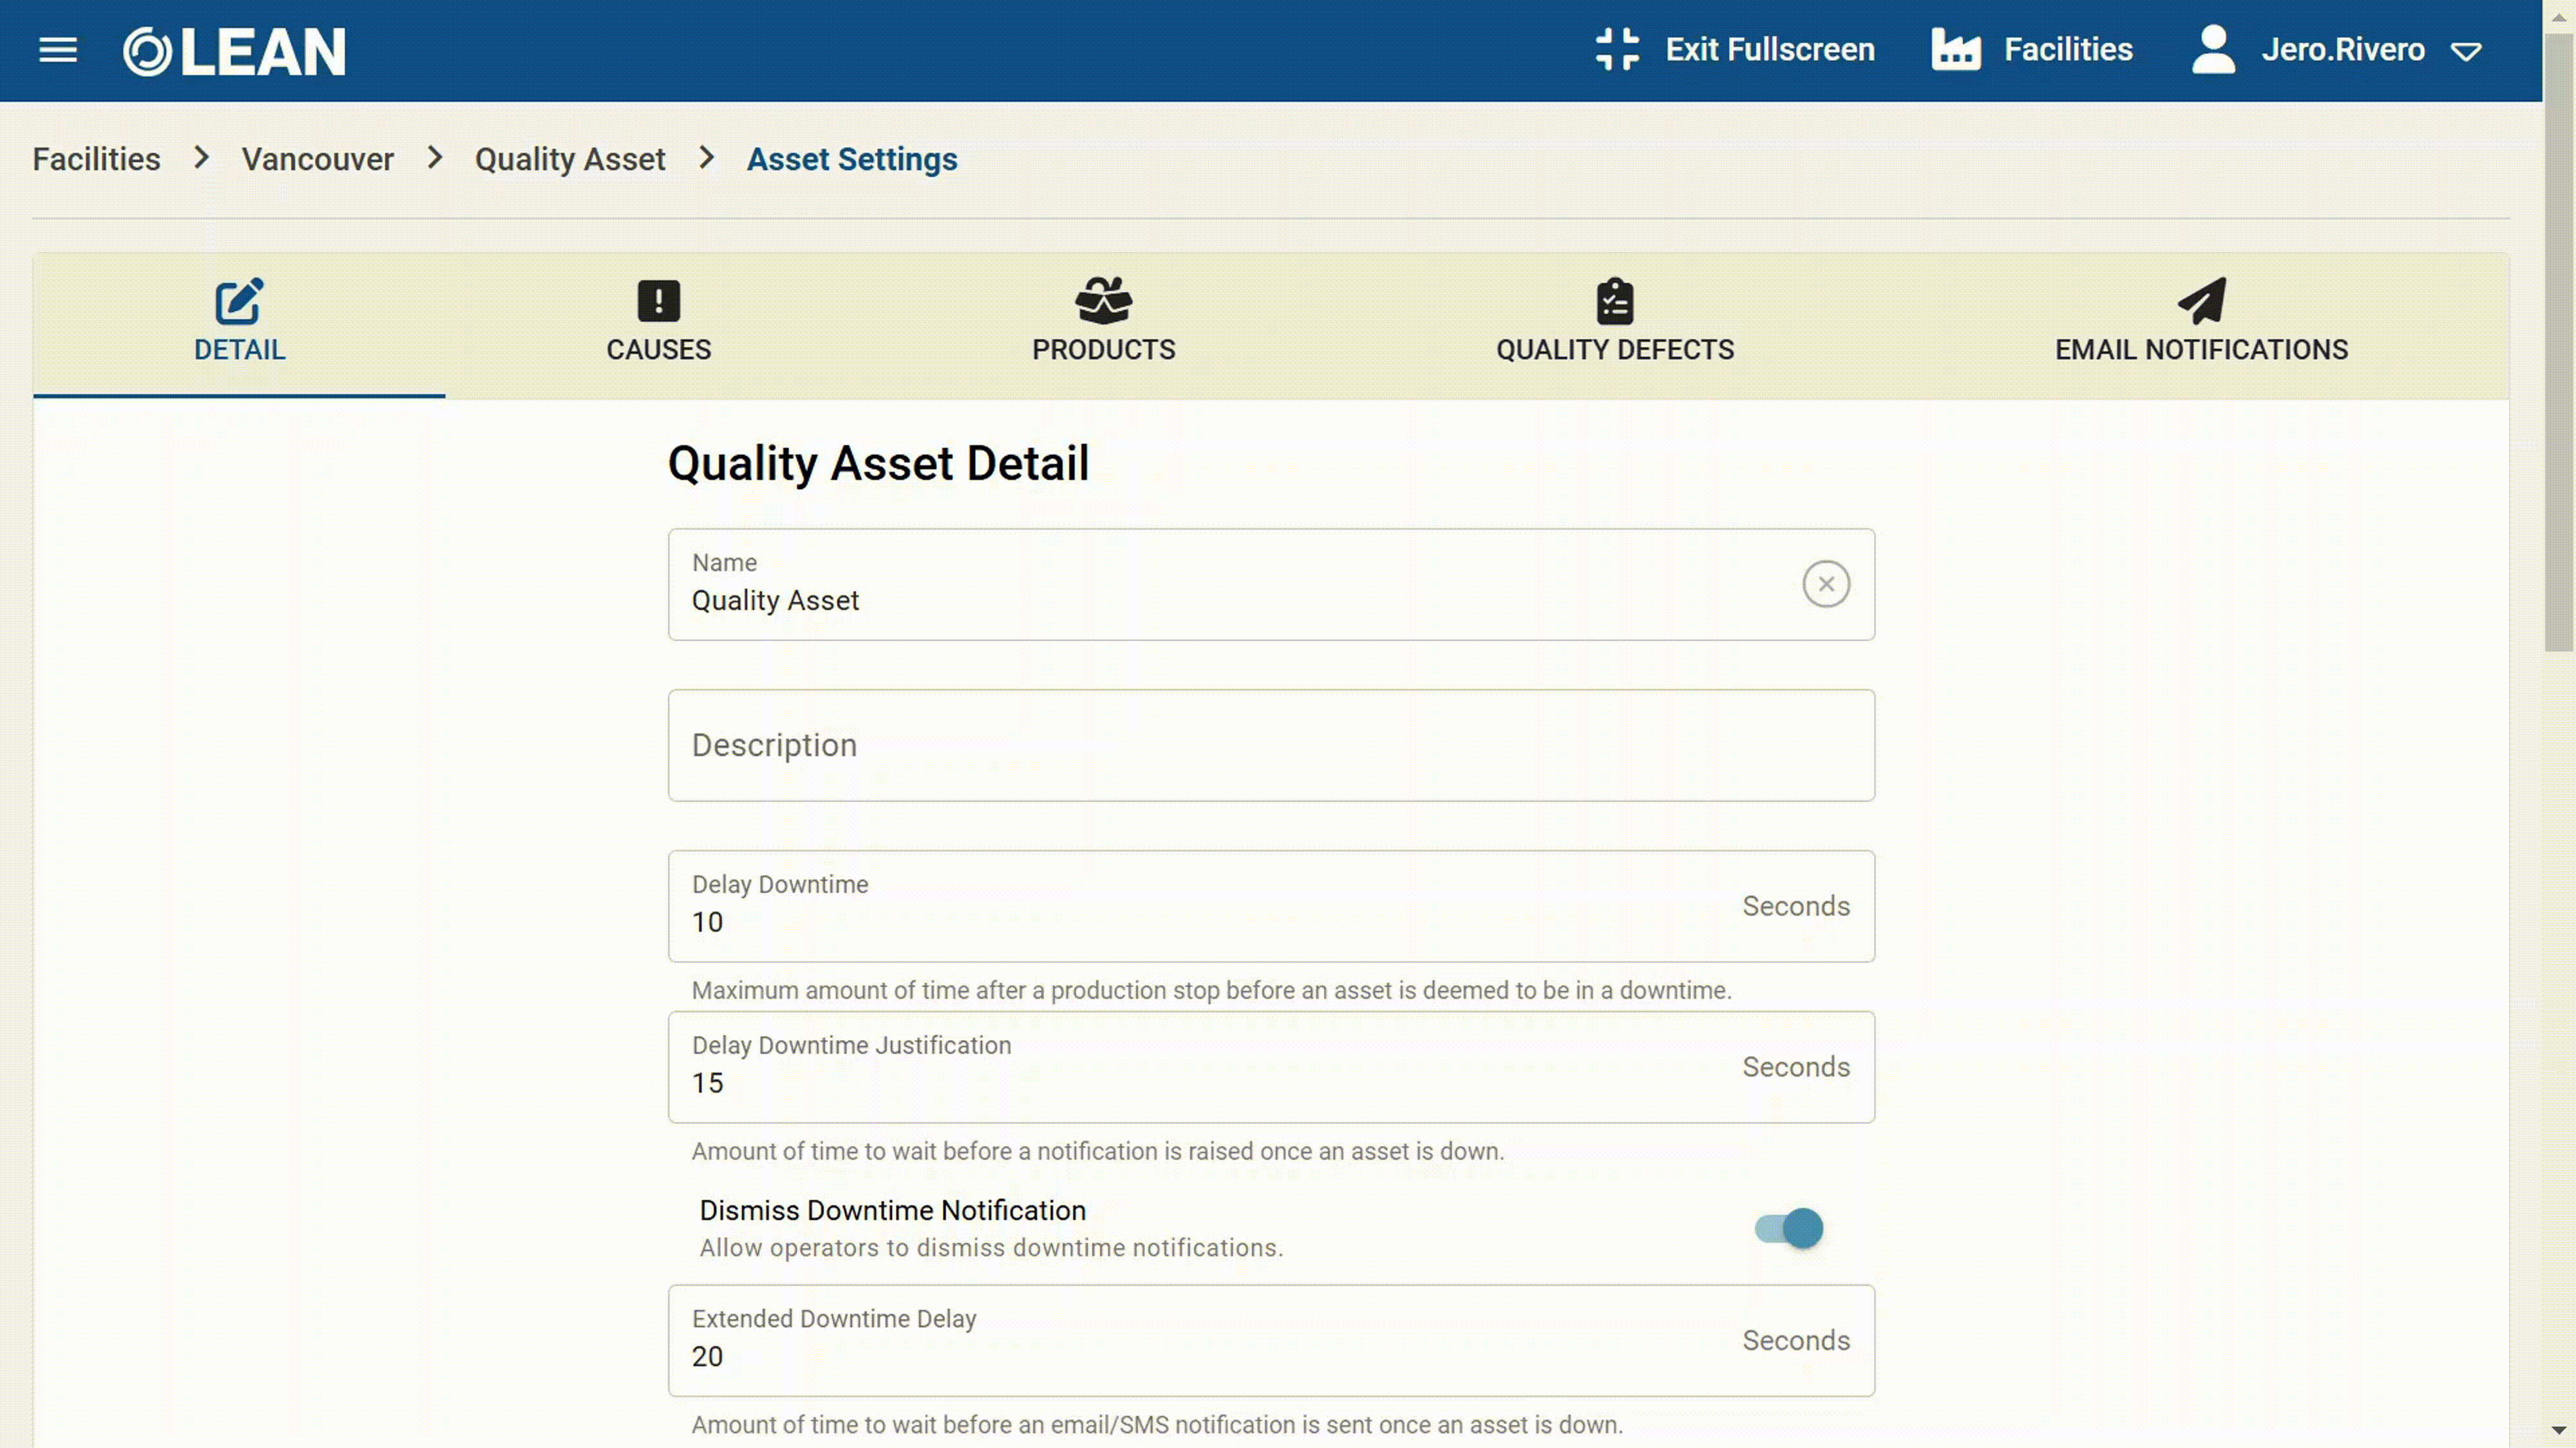
Task: Open Facilities from the top bar text
Action: pyautogui.click(x=2068, y=49)
